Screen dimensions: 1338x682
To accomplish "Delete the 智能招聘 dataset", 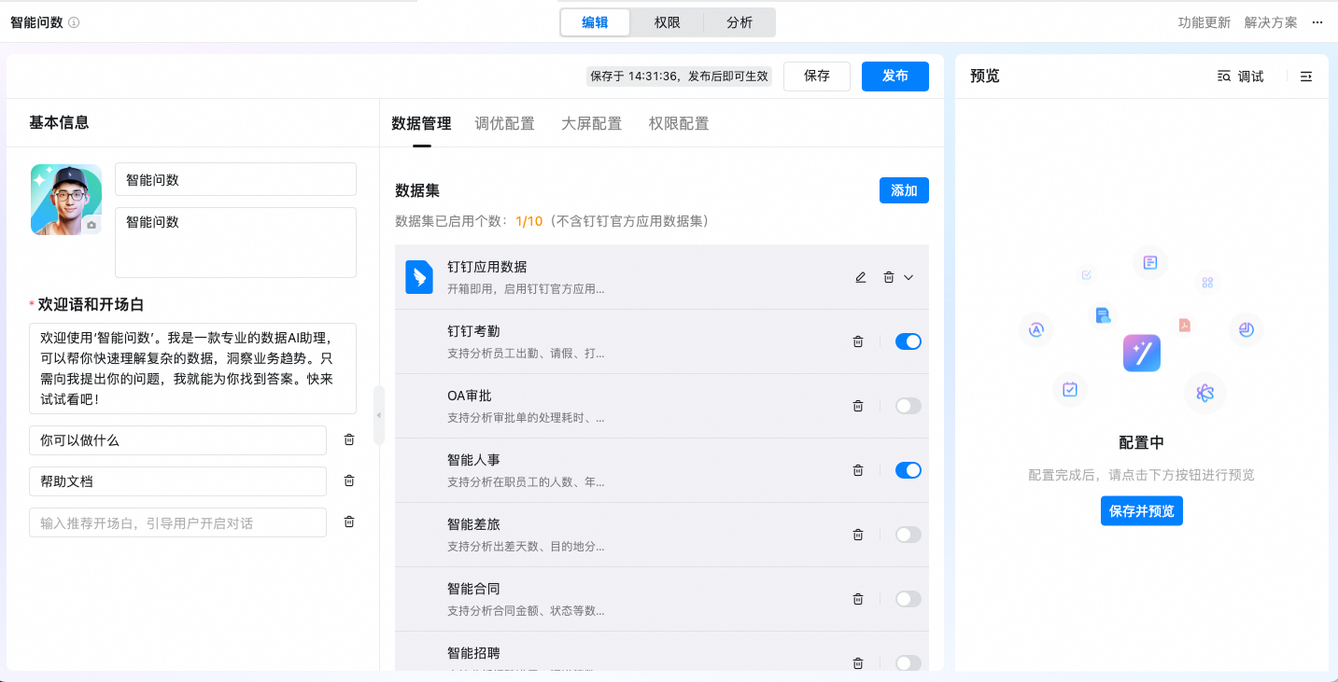I will [x=858, y=663].
